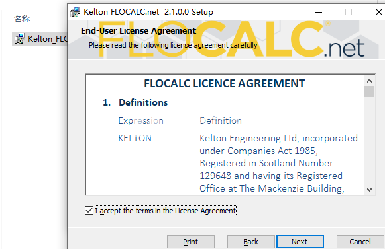Click the 'Definitions' section heading
Image resolution: width=385 pixels, height=249 pixels.
pos(143,102)
